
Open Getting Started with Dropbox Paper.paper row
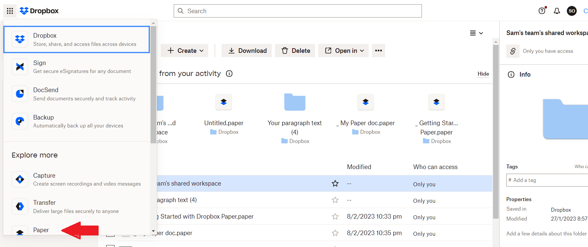(205, 217)
